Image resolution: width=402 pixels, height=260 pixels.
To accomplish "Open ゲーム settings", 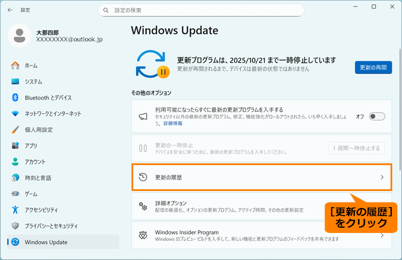I will [63, 194].
